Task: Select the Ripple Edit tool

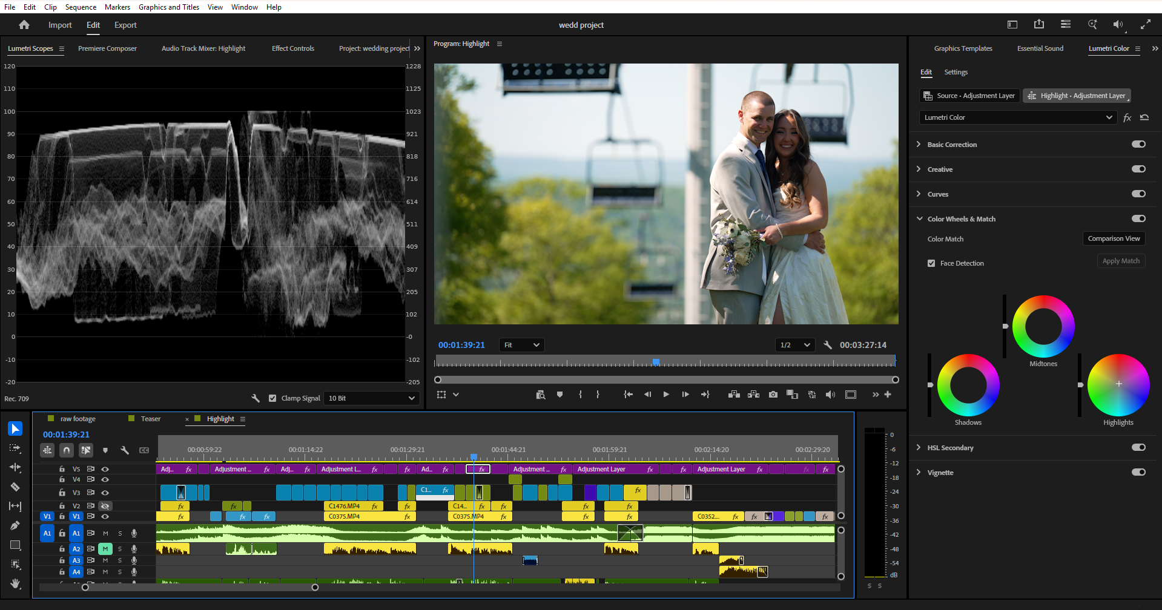Action: point(15,467)
